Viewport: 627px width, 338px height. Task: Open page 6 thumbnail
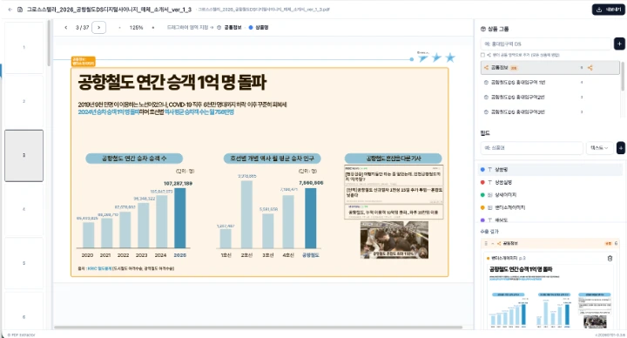coord(24,312)
